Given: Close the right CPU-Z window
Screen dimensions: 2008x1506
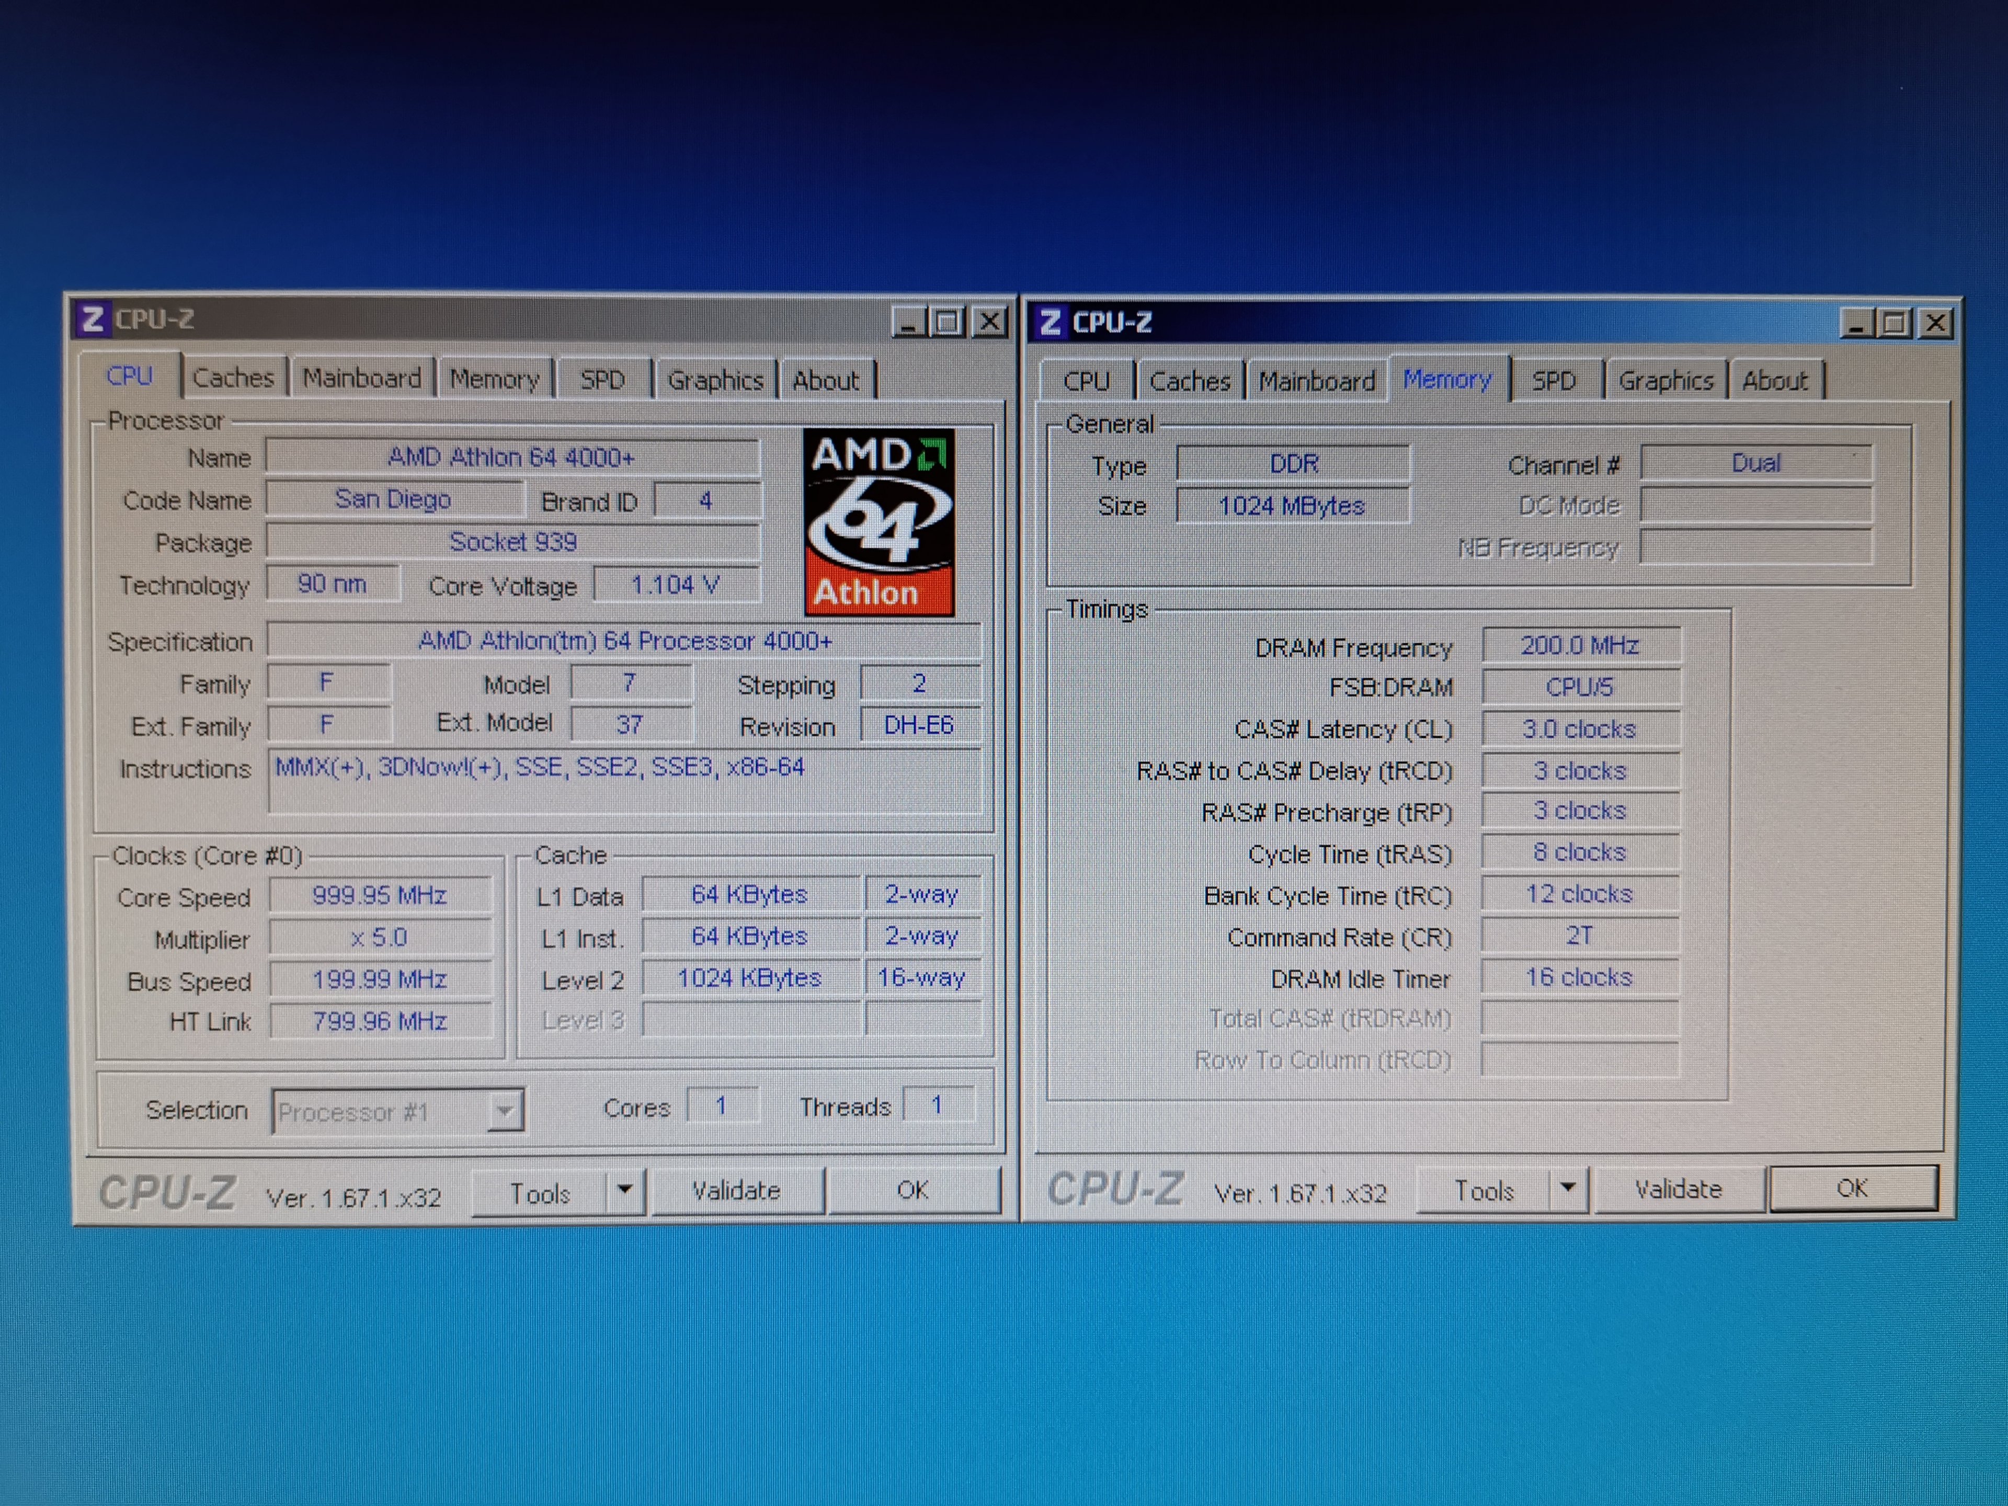Looking at the screenshot, I should coord(1935,323).
